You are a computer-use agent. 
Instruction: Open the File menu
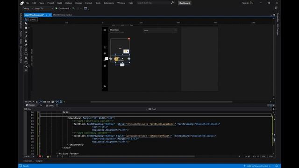coord(27,3)
